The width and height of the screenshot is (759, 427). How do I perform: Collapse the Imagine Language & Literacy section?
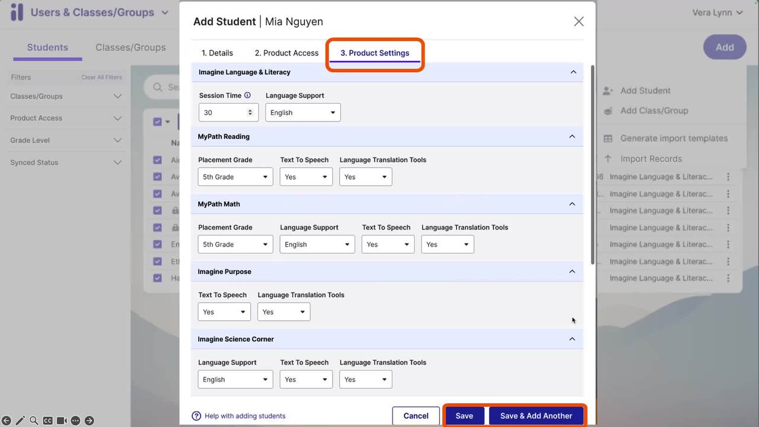pos(573,72)
